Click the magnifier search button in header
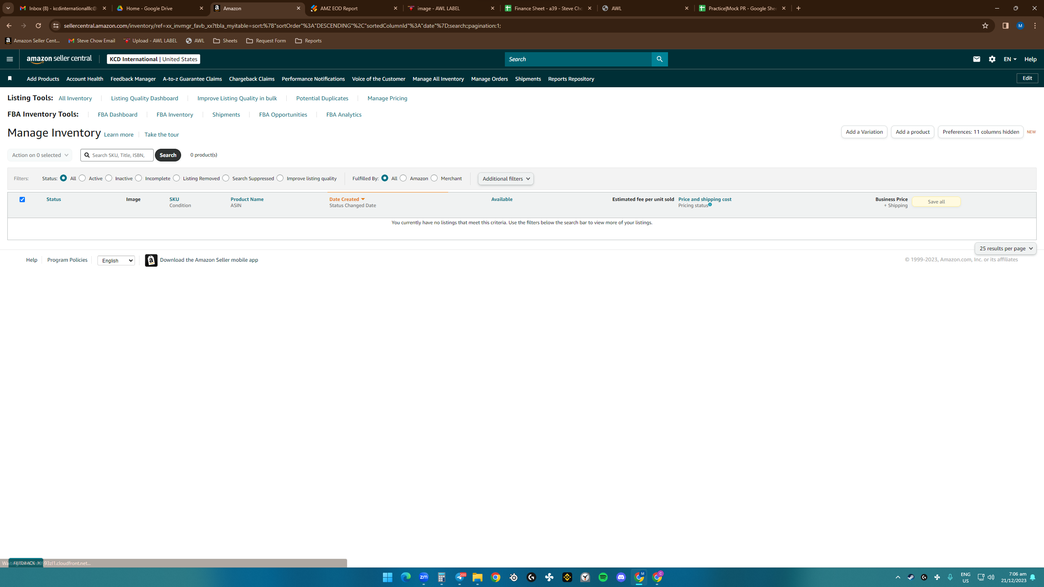 (x=659, y=59)
